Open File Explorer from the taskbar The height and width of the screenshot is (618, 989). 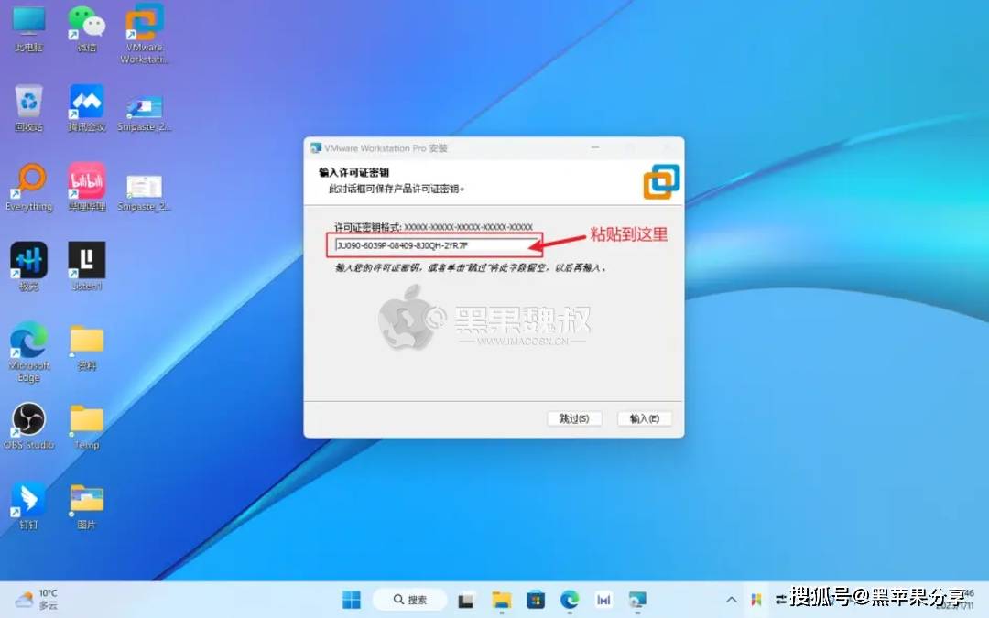click(502, 600)
